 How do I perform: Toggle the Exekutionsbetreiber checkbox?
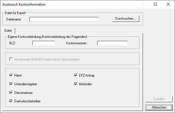[11, 101]
